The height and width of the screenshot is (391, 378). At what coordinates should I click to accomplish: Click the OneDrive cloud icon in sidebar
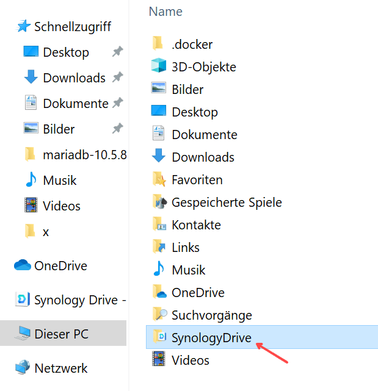(x=23, y=265)
